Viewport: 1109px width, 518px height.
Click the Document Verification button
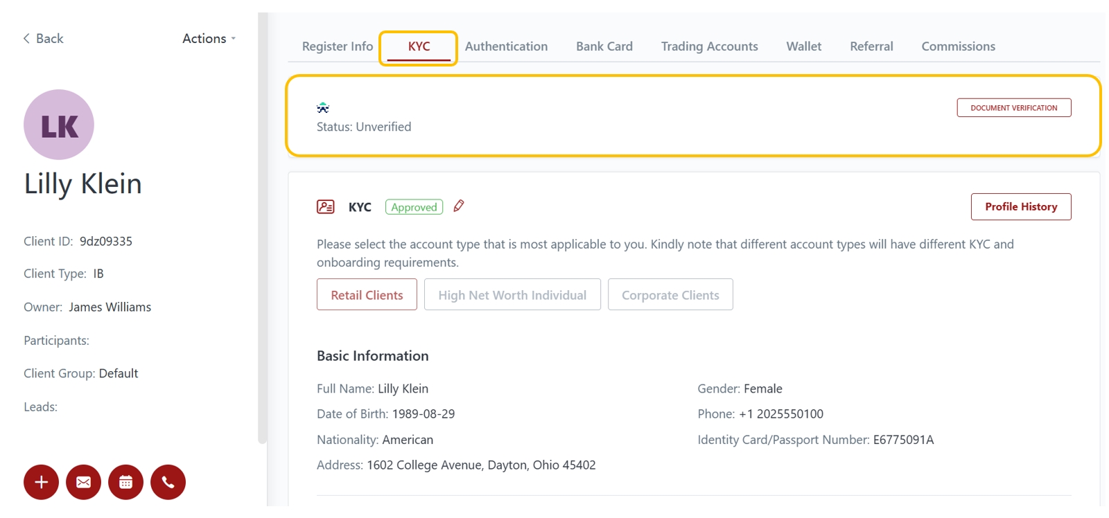[1013, 108]
